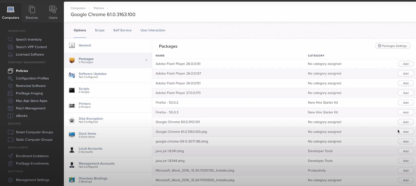
Task: Select the General policy section
Action: tap(85, 45)
